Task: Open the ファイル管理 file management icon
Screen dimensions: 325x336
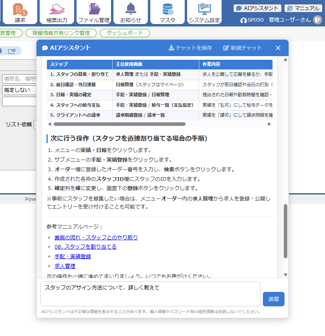Action: [x=94, y=12]
